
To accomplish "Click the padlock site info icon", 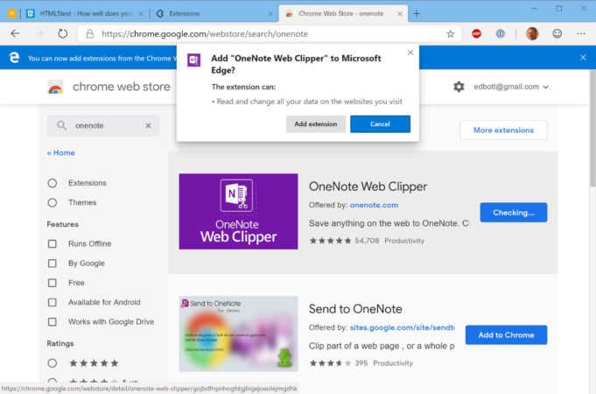I will point(89,34).
